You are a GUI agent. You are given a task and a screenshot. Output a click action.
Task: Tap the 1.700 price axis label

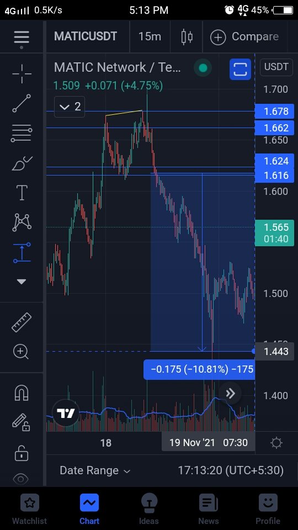pos(275,89)
